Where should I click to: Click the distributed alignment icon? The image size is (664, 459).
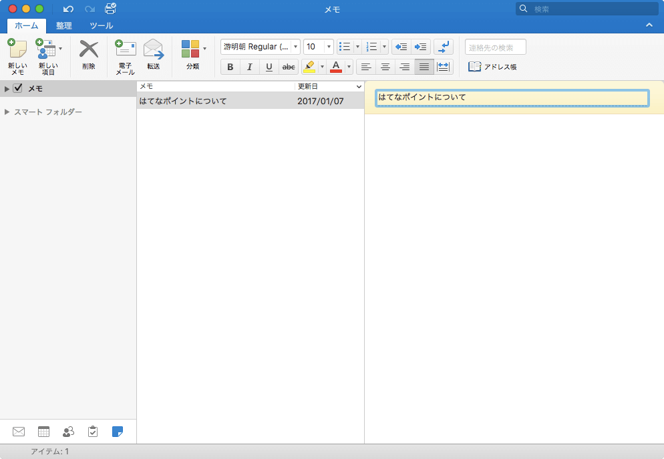[x=444, y=67]
